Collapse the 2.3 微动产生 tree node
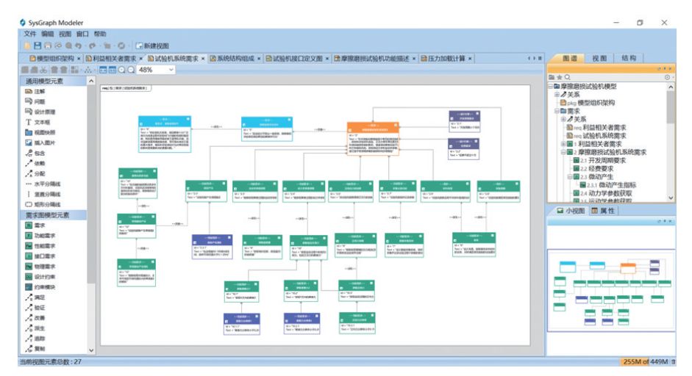The height and width of the screenshot is (376, 692). coord(569,177)
